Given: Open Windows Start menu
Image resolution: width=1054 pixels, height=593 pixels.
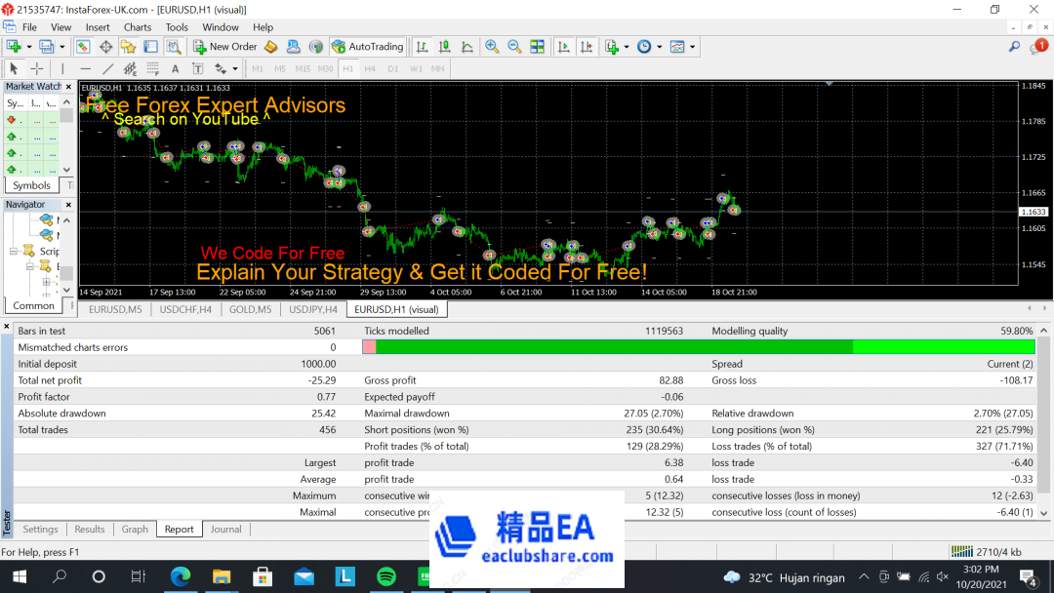Looking at the screenshot, I should [20, 576].
